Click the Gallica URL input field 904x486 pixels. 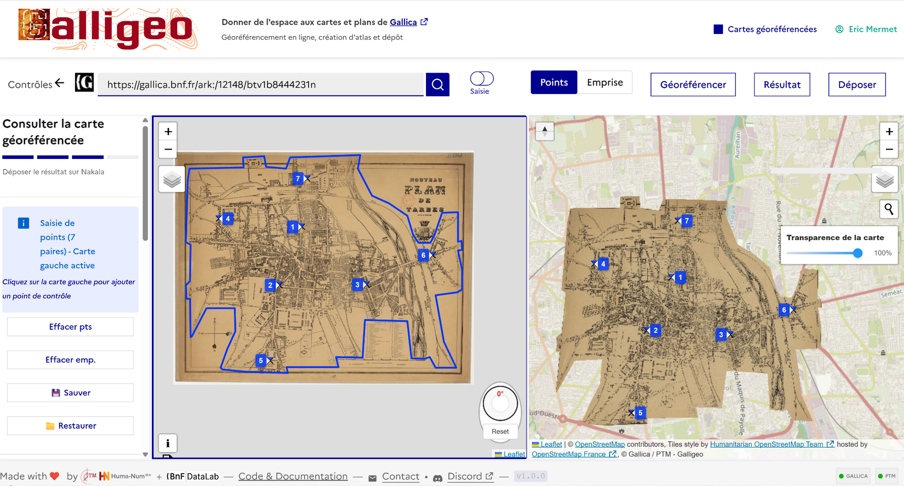click(261, 84)
